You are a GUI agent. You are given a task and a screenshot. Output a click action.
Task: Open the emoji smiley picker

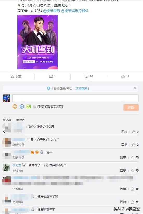(x=15, y=106)
